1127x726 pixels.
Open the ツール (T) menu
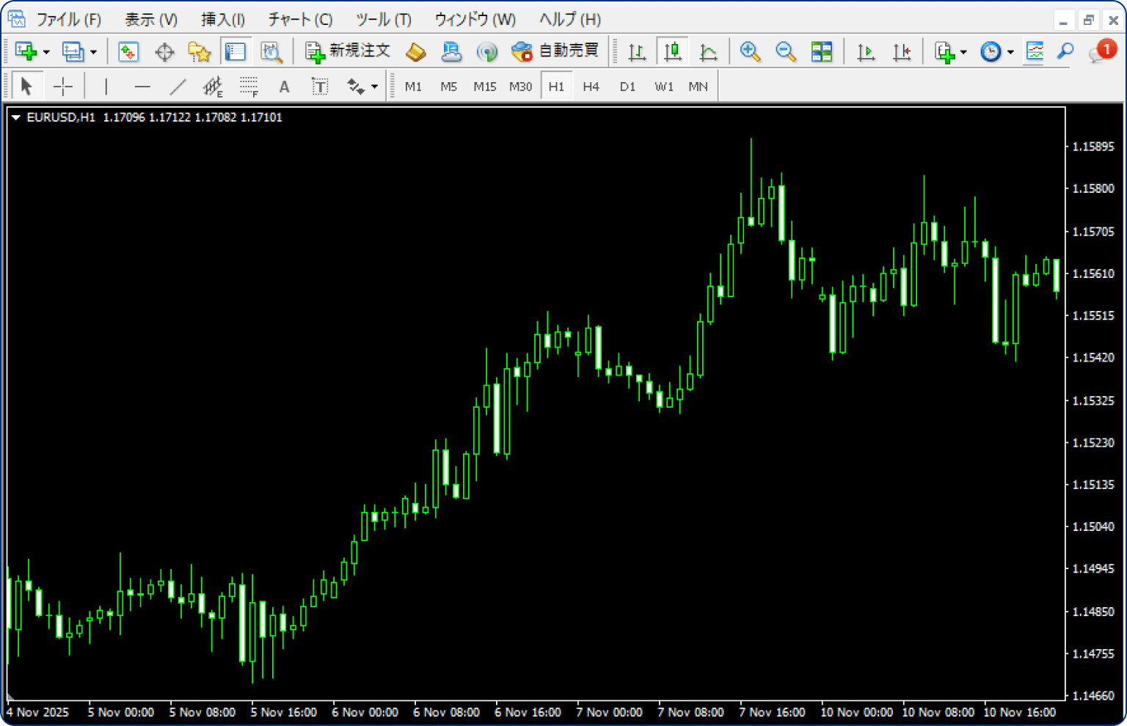383,20
